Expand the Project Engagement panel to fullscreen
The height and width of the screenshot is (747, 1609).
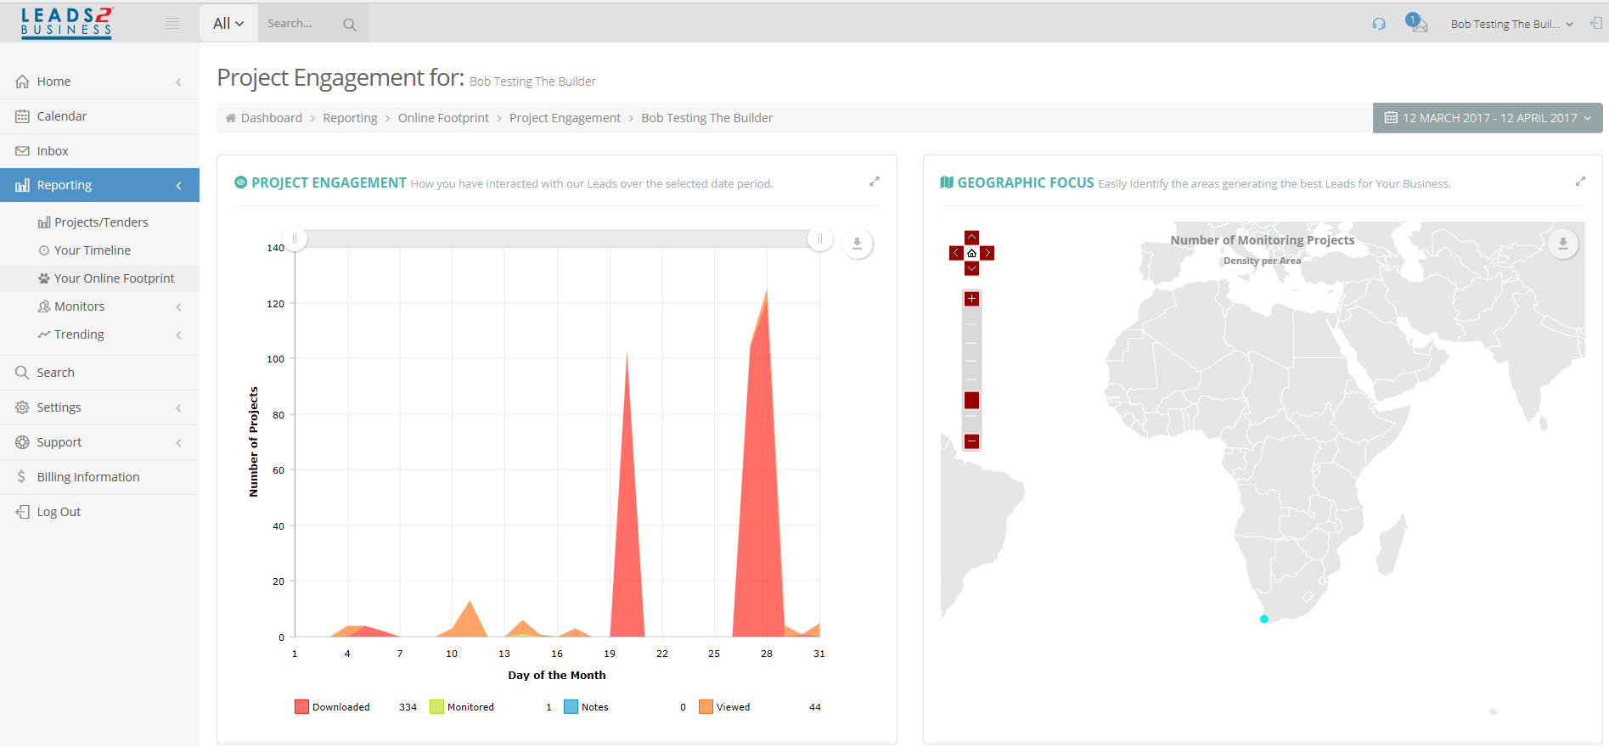[x=874, y=182]
